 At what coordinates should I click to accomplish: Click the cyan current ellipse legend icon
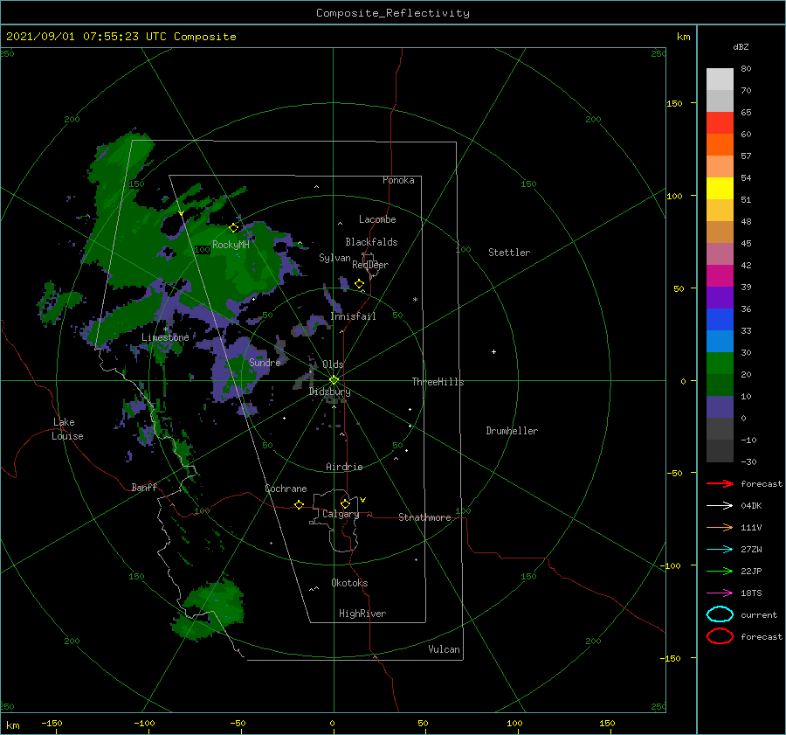[x=720, y=614]
